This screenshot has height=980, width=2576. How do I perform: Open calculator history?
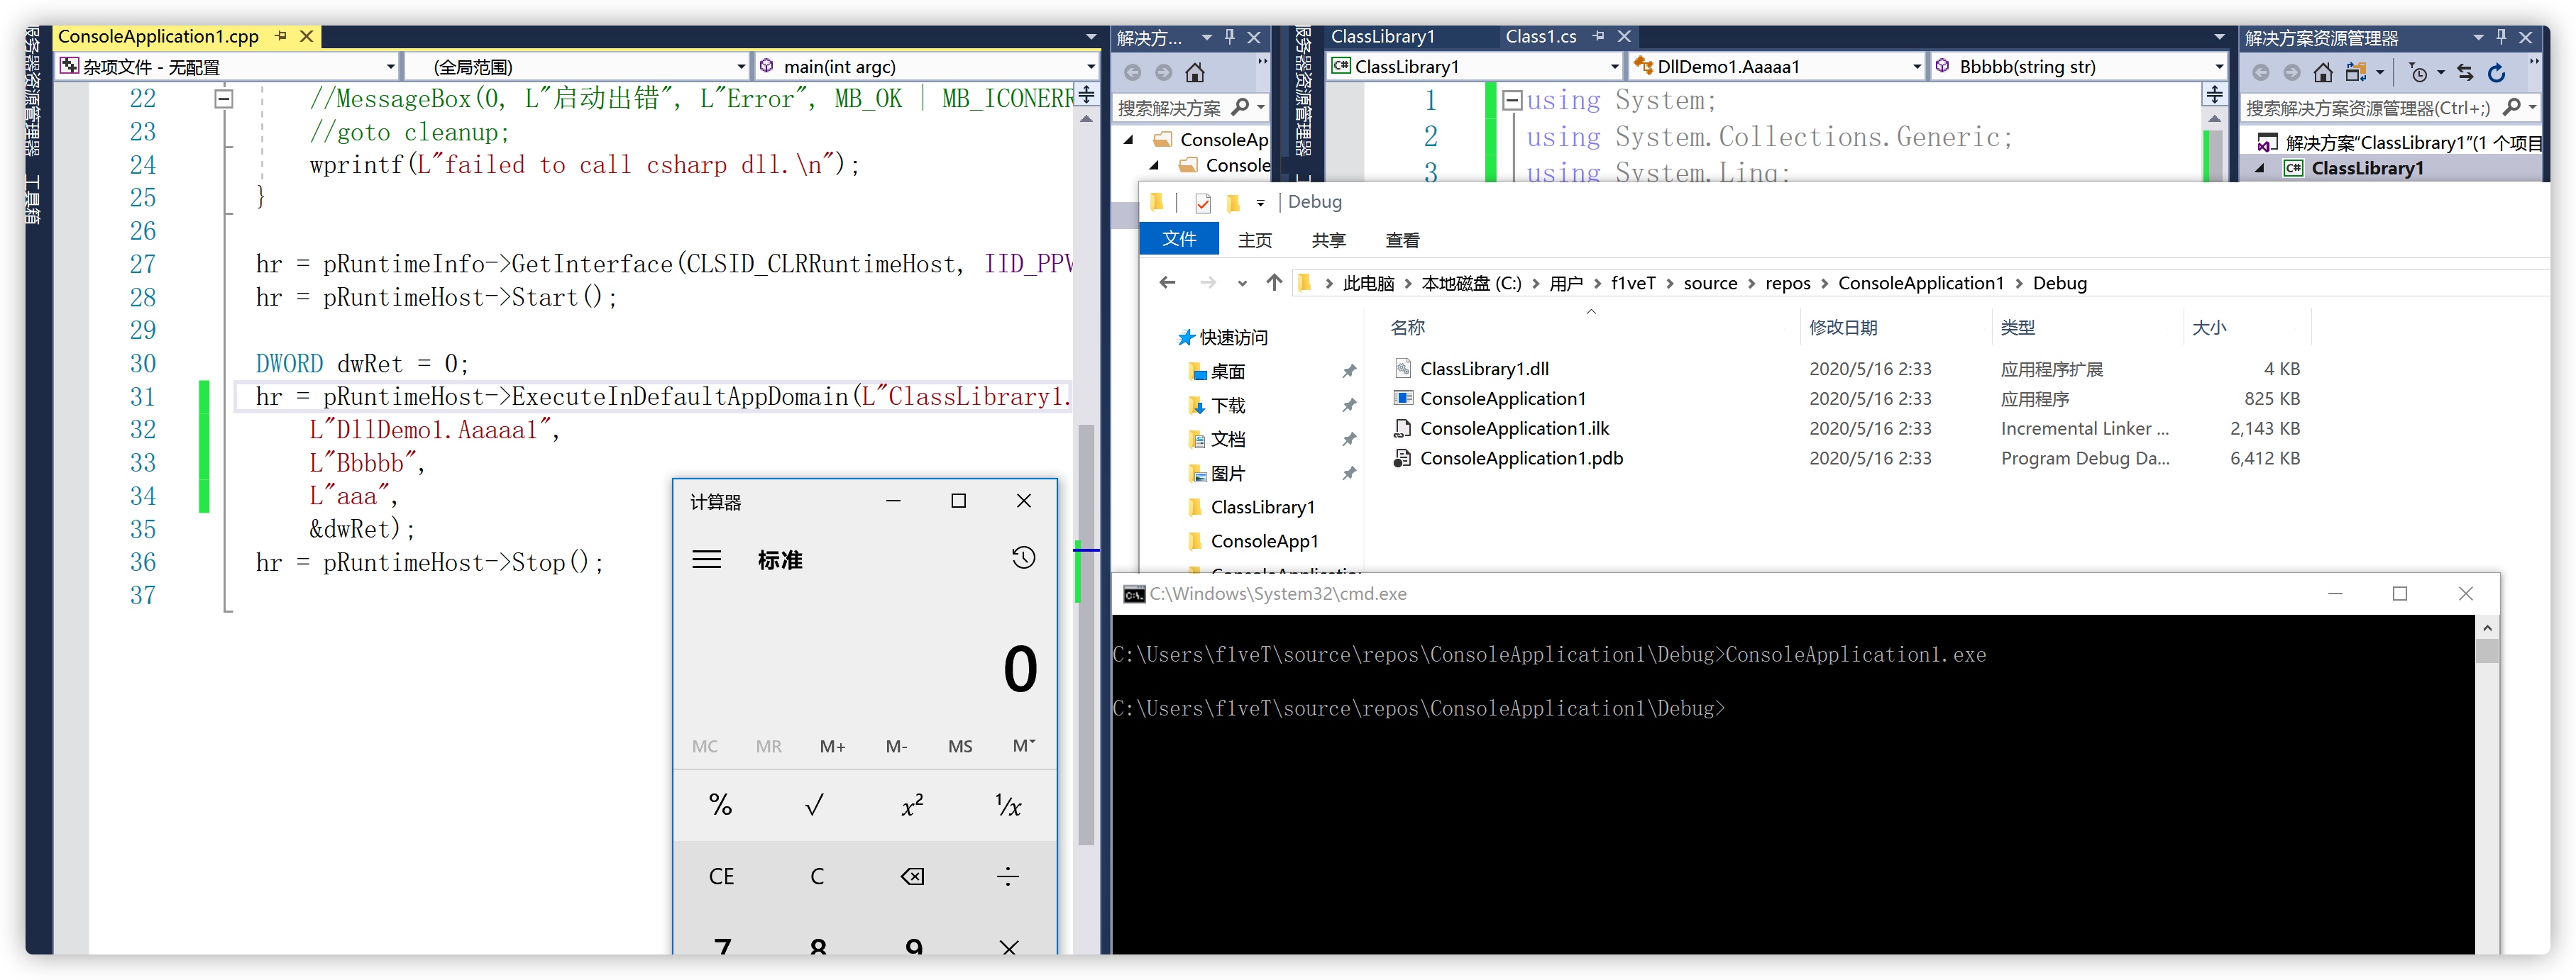pyautogui.click(x=1023, y=559)
